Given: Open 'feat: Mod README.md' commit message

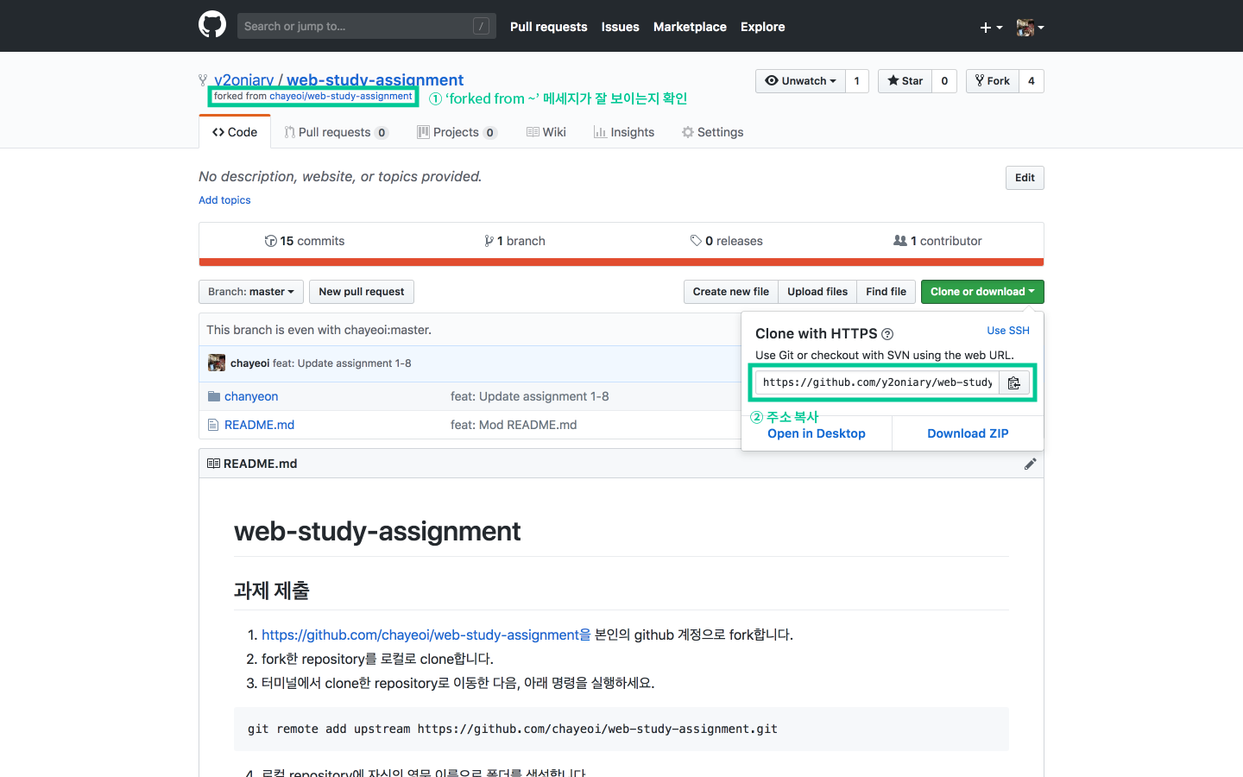Looking at the screenshot, I should pyautogui.click(x=514, y=425).
